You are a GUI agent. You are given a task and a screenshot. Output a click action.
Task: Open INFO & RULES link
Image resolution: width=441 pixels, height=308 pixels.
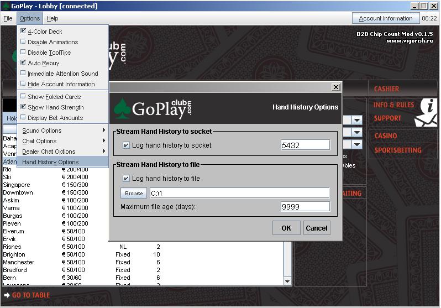pos(393,105)
